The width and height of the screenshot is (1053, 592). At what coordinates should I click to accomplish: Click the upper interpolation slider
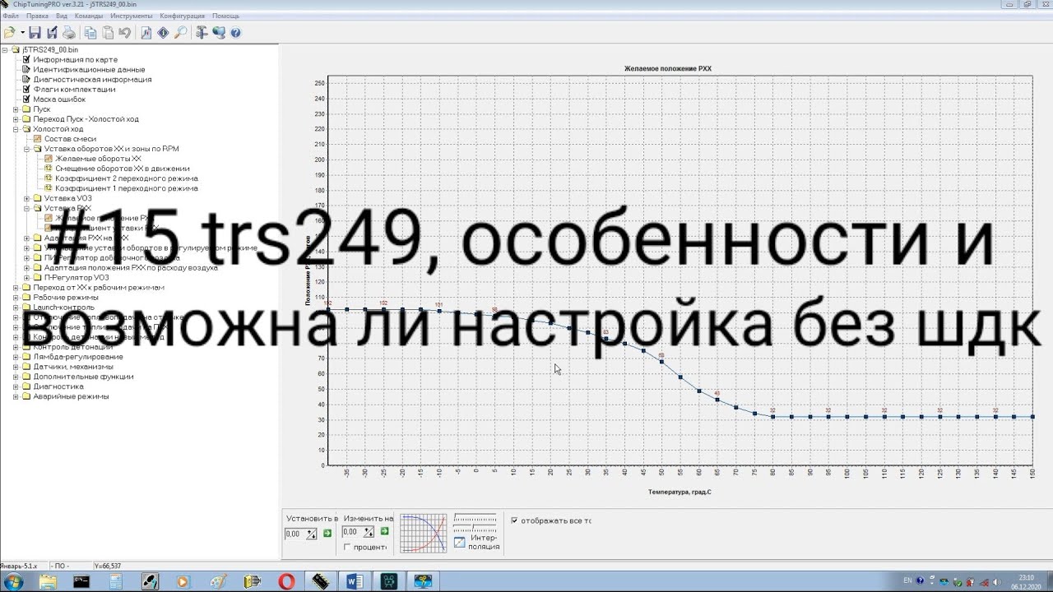pos(475,519)
